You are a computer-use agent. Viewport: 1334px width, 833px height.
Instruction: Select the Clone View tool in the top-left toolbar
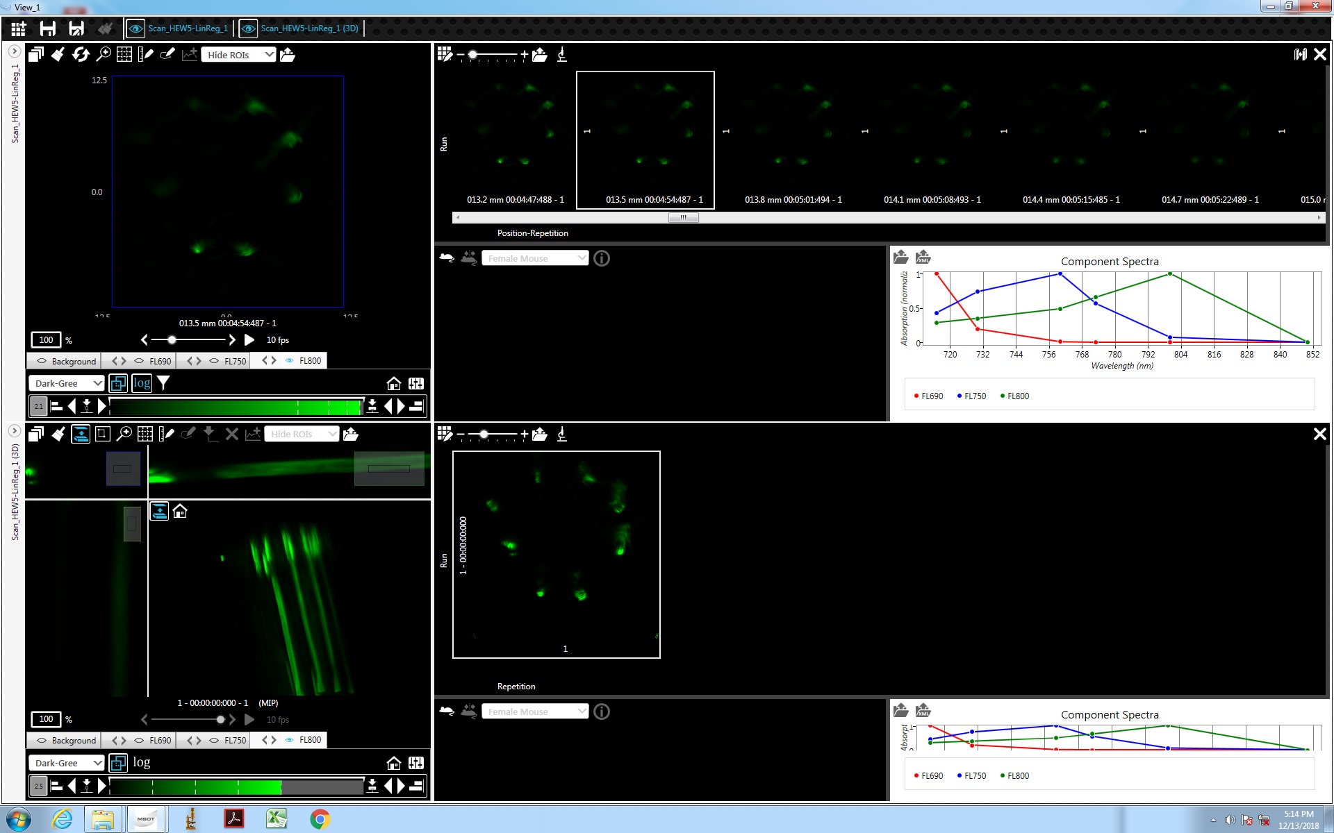(36, 54)
